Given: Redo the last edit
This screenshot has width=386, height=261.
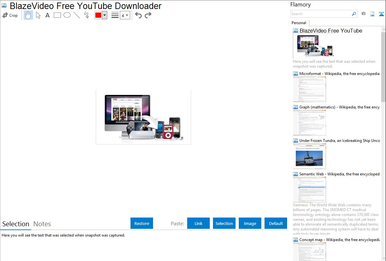Looking at the screenshot, I should (148, 15).
